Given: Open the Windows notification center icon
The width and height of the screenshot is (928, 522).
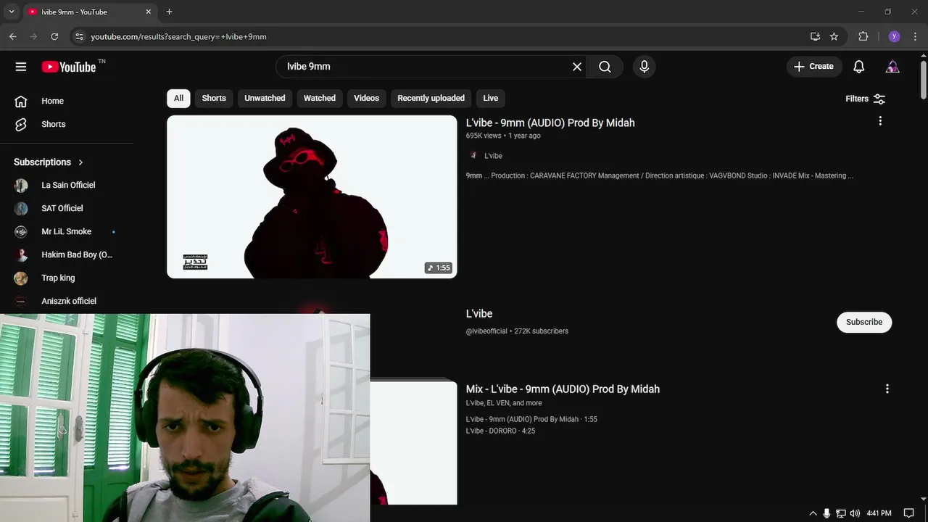Looking at the screenshot, I should [908, 513].
